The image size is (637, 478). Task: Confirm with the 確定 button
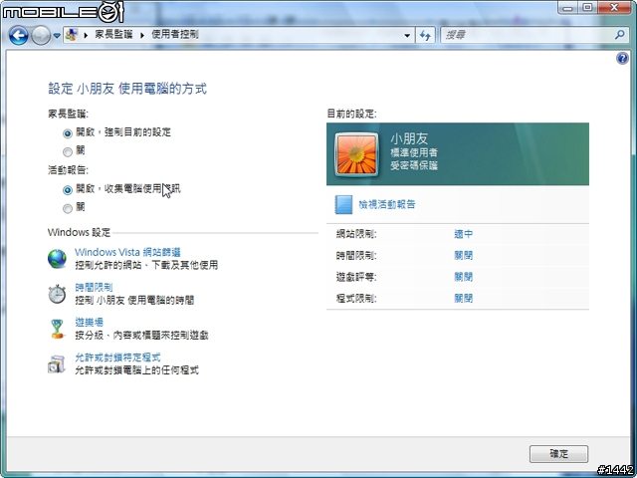click(558, 454)
